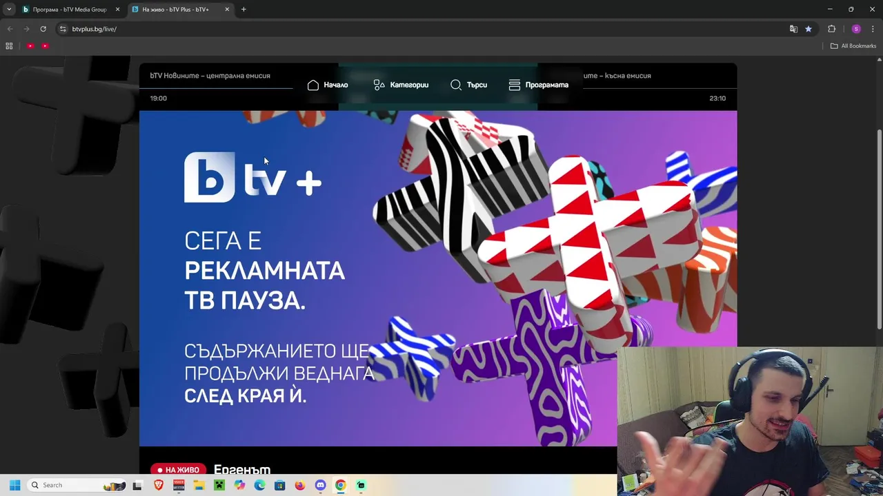883x496 pixels.
Task: Open Програмата schedule menu item
Action: 539,85
